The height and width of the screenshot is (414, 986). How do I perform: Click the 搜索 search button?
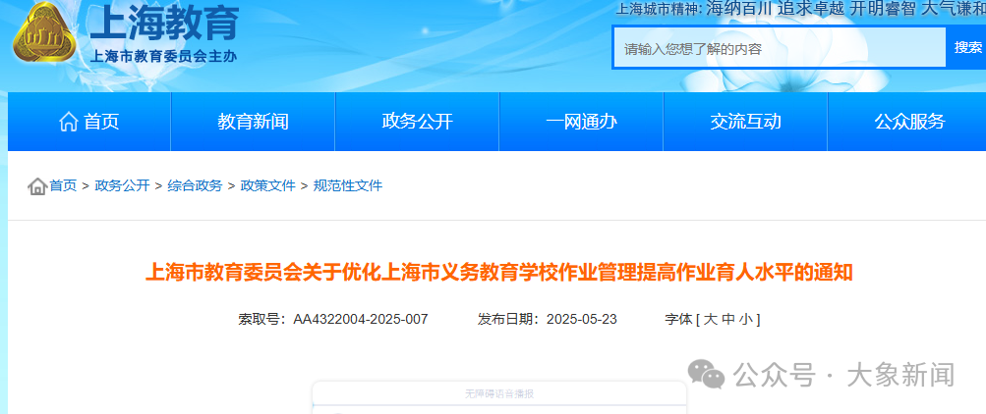[x=967, y=48]
